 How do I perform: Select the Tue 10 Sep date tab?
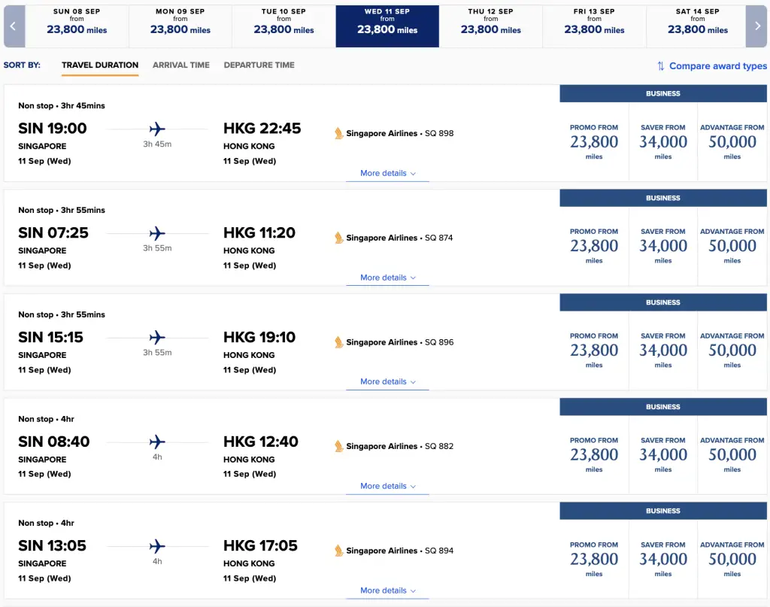click(283, 26)
